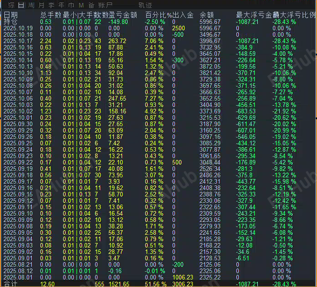This screenshot has width=317, height=287.
Task: Click profit 3.47 for 2025.09.01
Action: tap(114, 258)
